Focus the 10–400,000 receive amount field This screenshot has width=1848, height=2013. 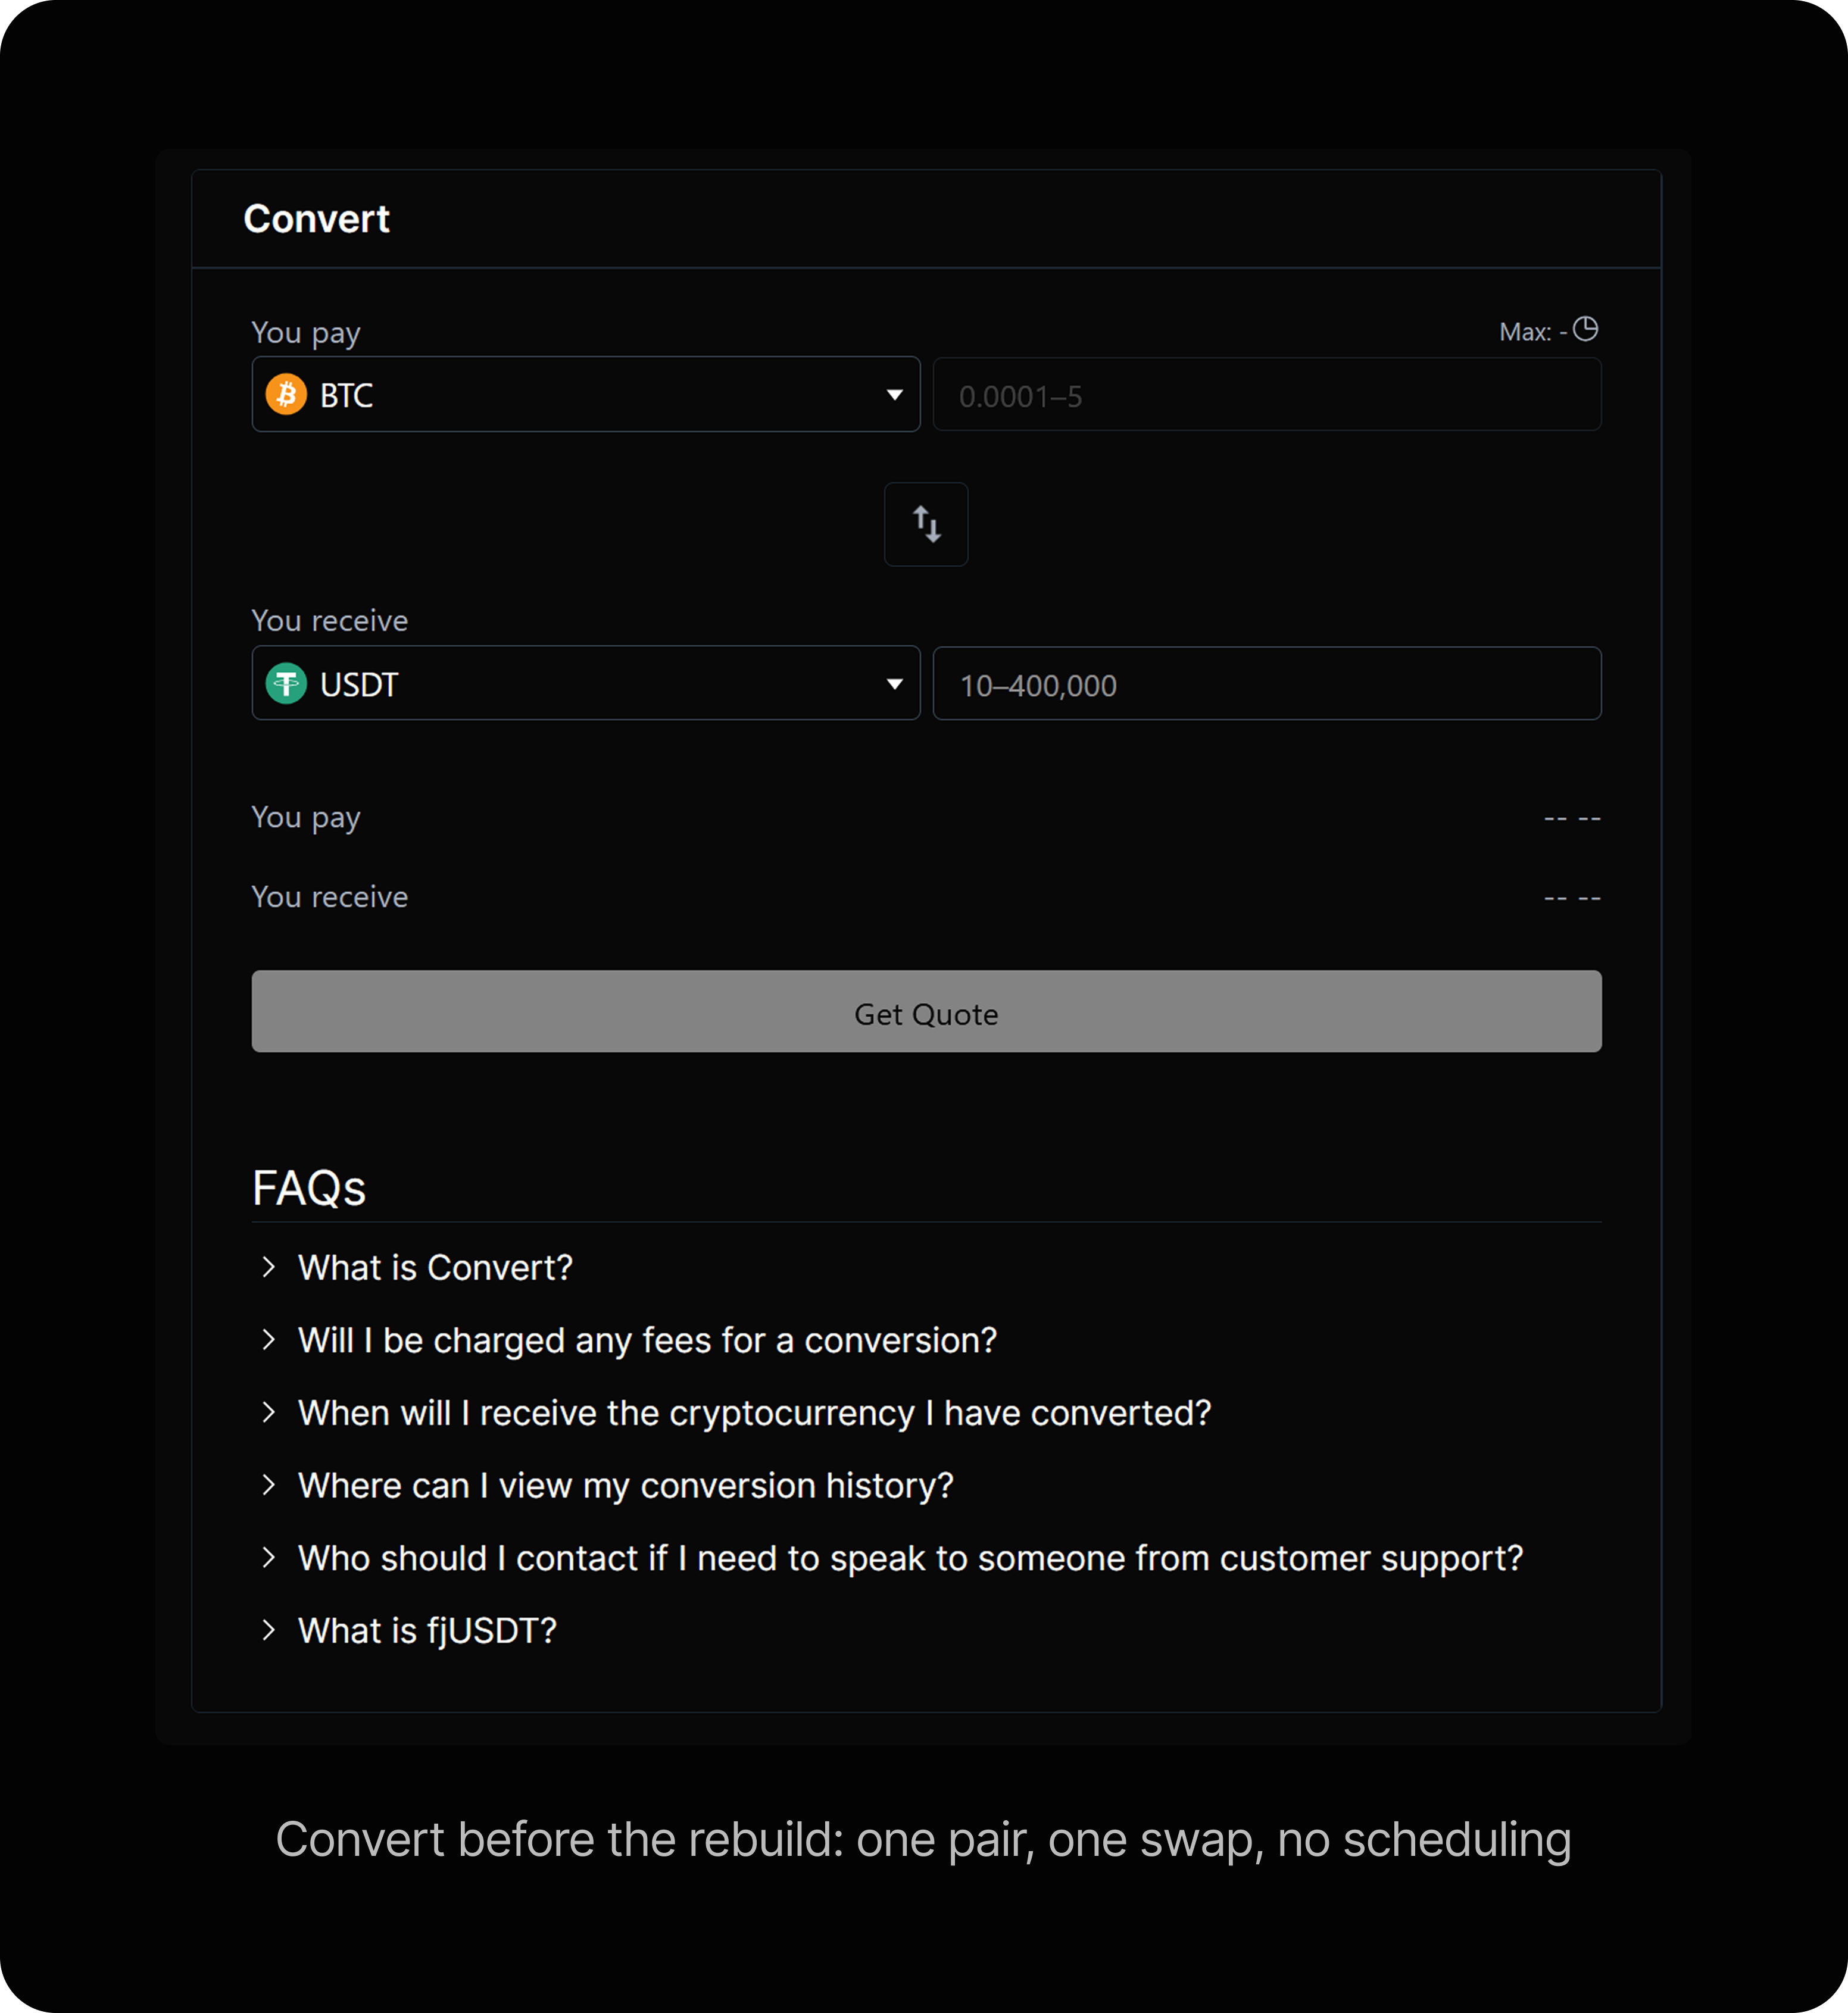(1267, 684)
